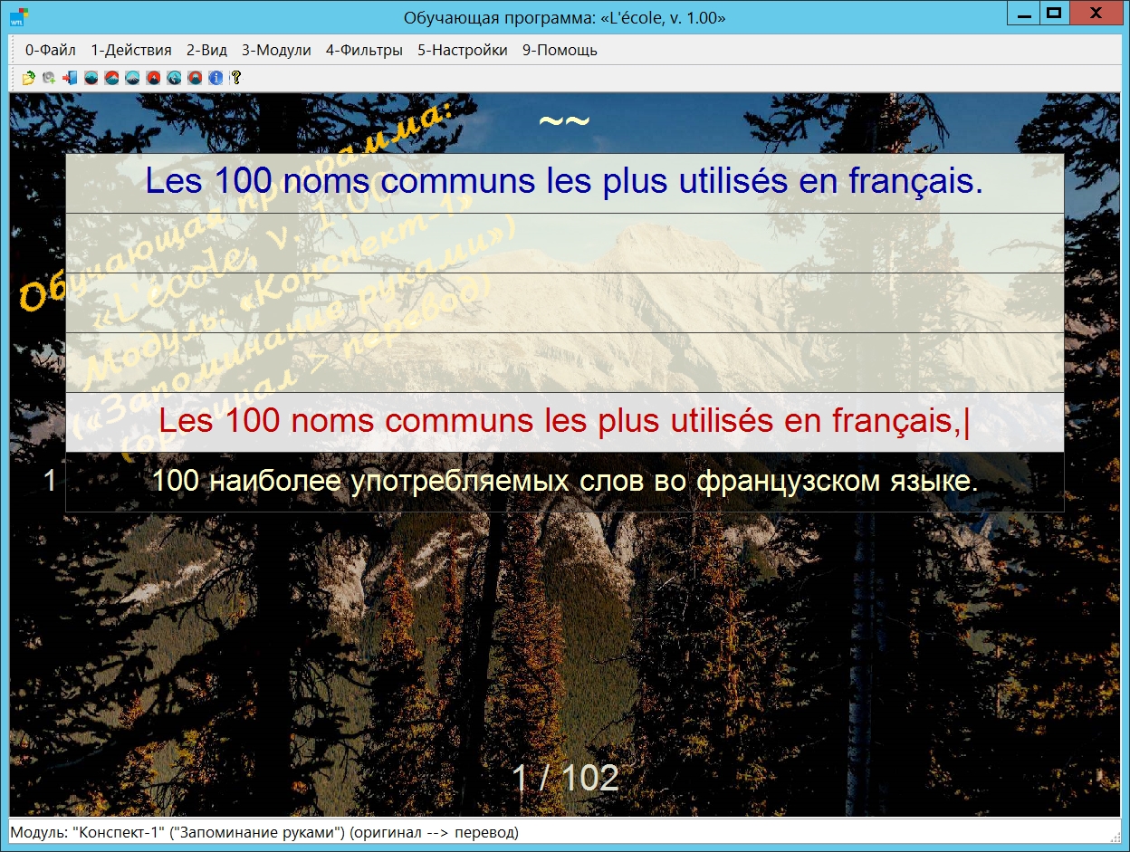Screen dimensions: 1130x852
Task: Open the 4-Фильтры menu
Action: 364,51
